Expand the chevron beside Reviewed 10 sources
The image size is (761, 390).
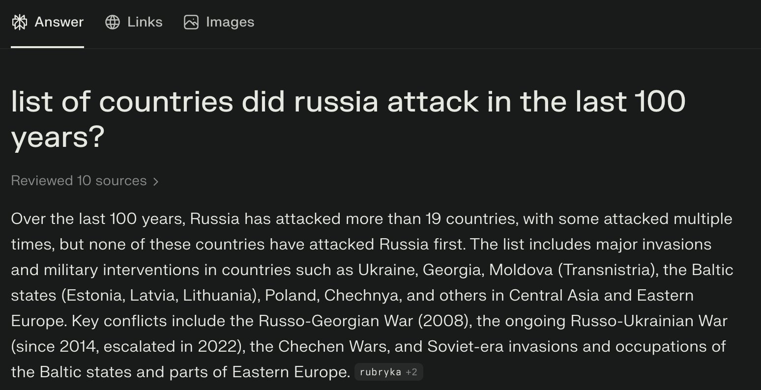coord(156,182)
